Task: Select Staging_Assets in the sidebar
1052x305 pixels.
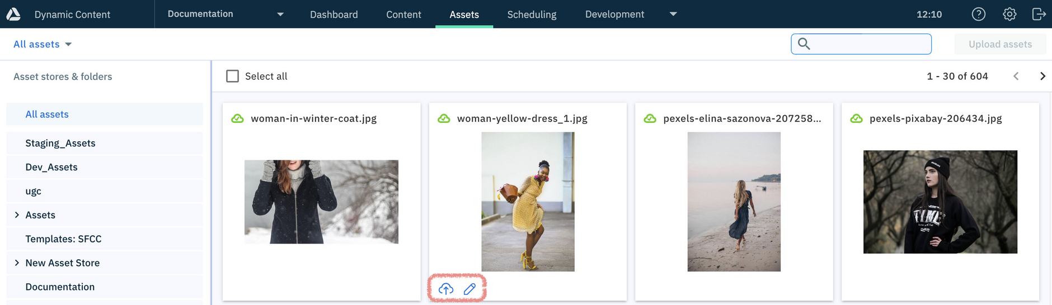Action: pyautogui.click(x=60, y=143)
